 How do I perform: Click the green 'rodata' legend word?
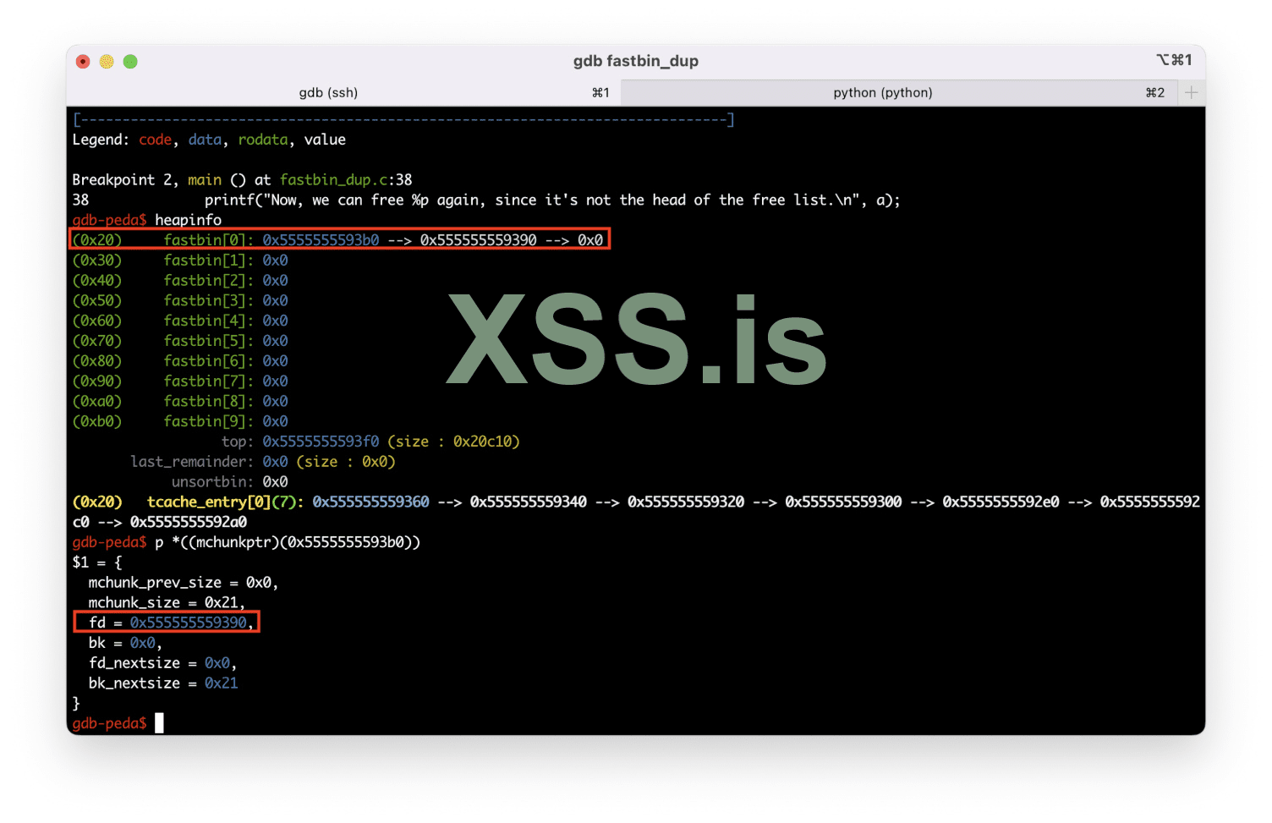[x=263, y=140]
